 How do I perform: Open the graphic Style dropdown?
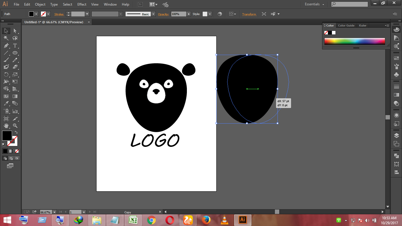point(210,14)
